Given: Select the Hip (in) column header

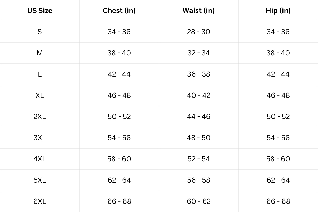Looking at the screenshot, I should point(278,11).
